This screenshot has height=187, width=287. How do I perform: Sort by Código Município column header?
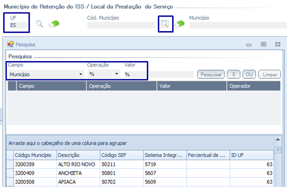click(35, 155)
